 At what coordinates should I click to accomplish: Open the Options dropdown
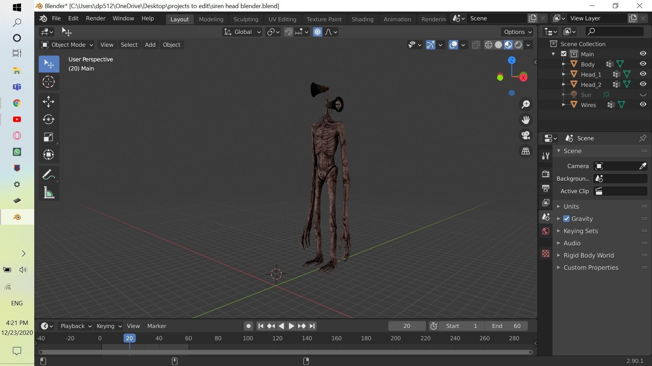coord(517,32)
